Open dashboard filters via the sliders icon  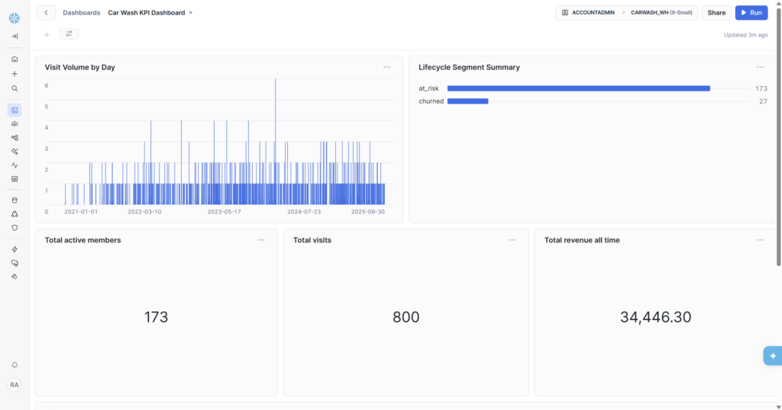(69, 34)
